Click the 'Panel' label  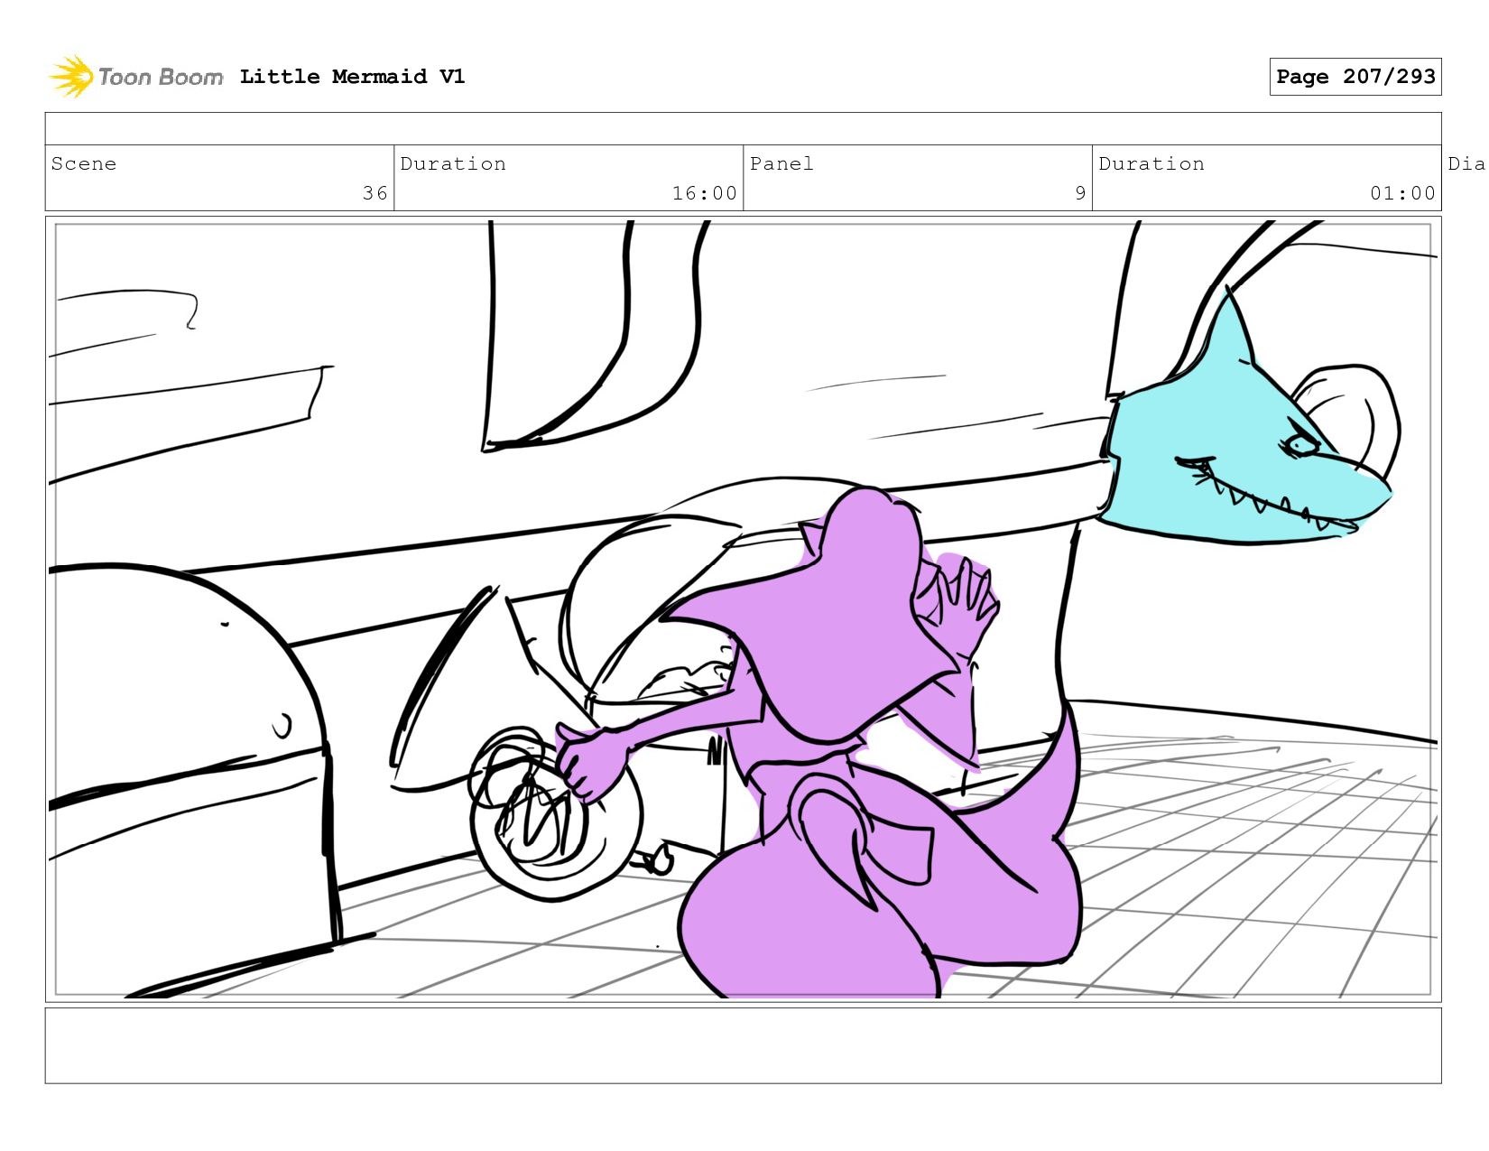pos(781,163)
